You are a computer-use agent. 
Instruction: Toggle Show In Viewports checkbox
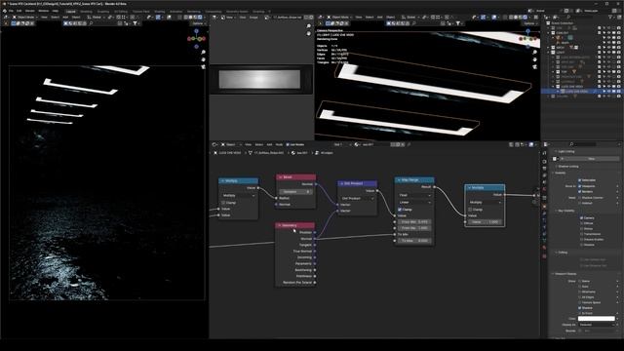[x=579, y=186]
